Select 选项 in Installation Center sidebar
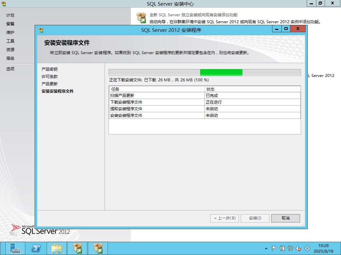The width and height of the screenshot is (341, 255). pos(10,69)
